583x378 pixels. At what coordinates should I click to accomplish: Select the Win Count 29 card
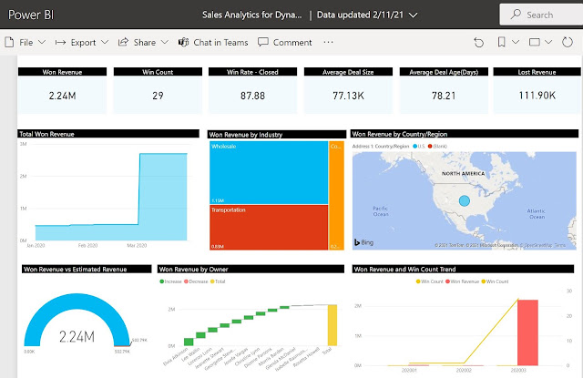[x=158, y=90]
